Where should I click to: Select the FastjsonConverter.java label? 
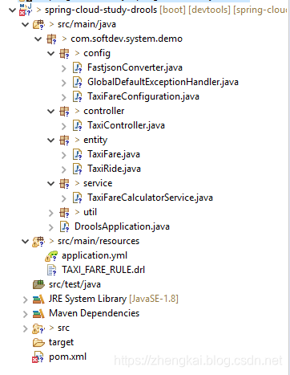click(x=135, y=67)
